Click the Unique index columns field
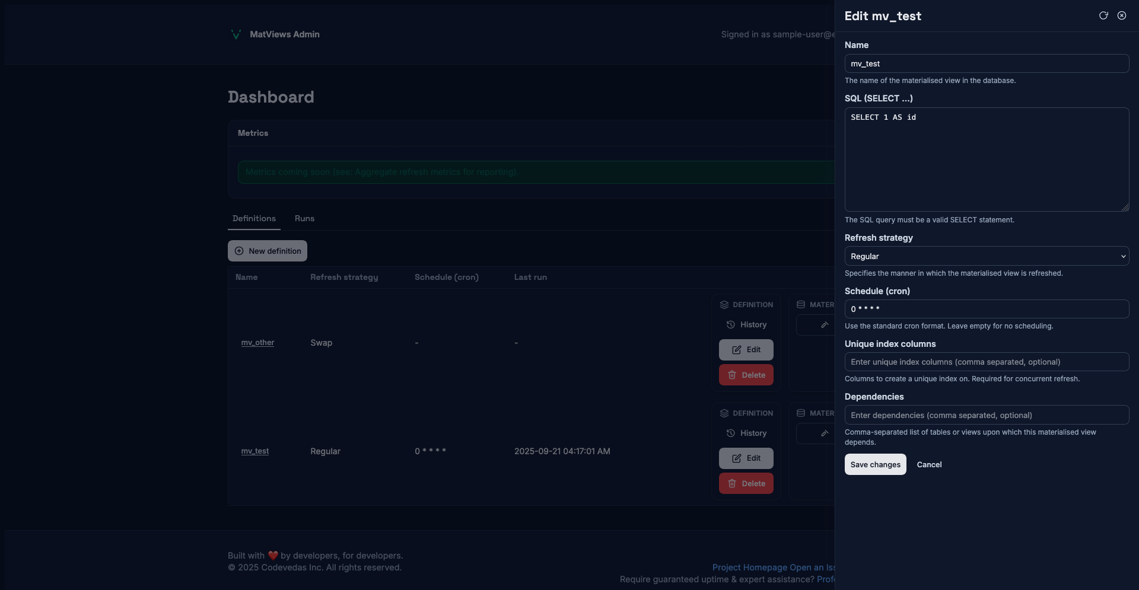Viewport: 1139px width, 590px height. coord(986,362)
